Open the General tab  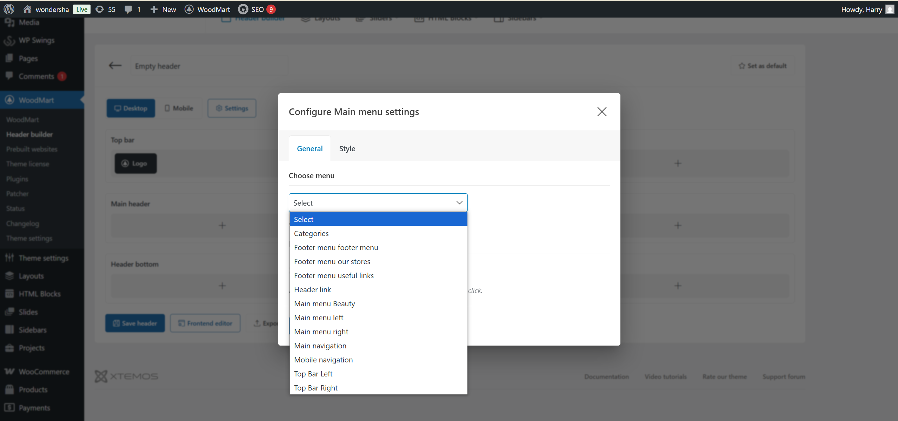(310, 148)
